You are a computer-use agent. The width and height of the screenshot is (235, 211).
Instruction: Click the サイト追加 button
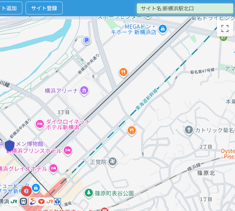point(10,8)
